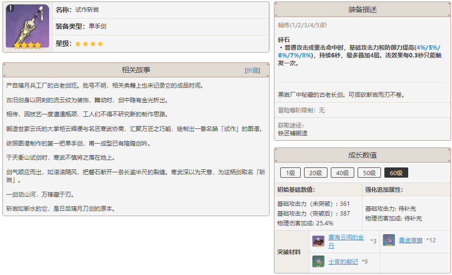The width and height of the screenshot is (452, 275).
Task: Click the 成长数值 panel header
Action: 362,155
